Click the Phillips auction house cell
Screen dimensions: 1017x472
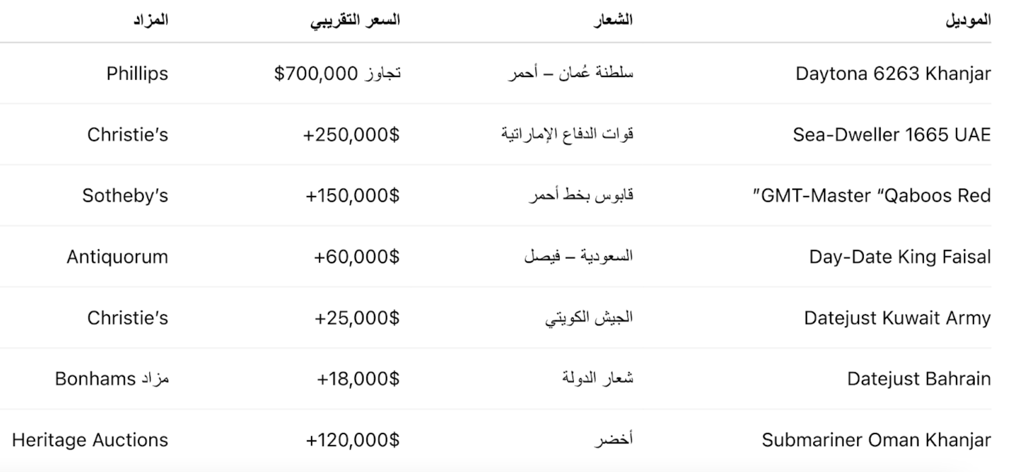137,74
